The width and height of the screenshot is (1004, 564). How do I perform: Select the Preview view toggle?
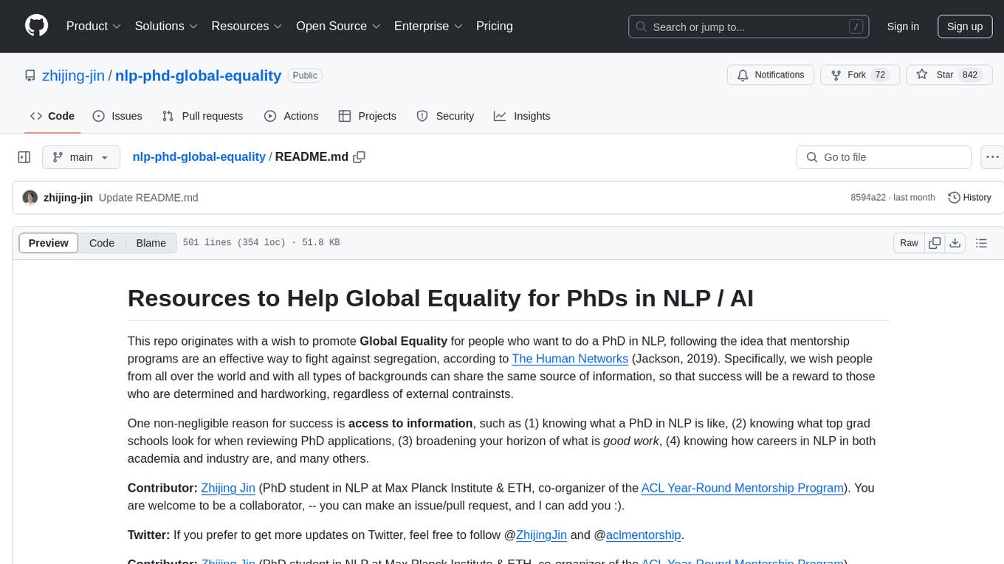(49, 243)
